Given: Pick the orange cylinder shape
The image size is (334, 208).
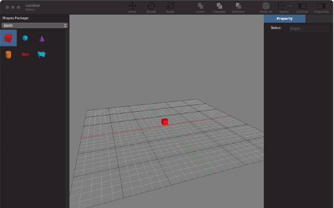Looking at the screenshot, I should [8, 54].
